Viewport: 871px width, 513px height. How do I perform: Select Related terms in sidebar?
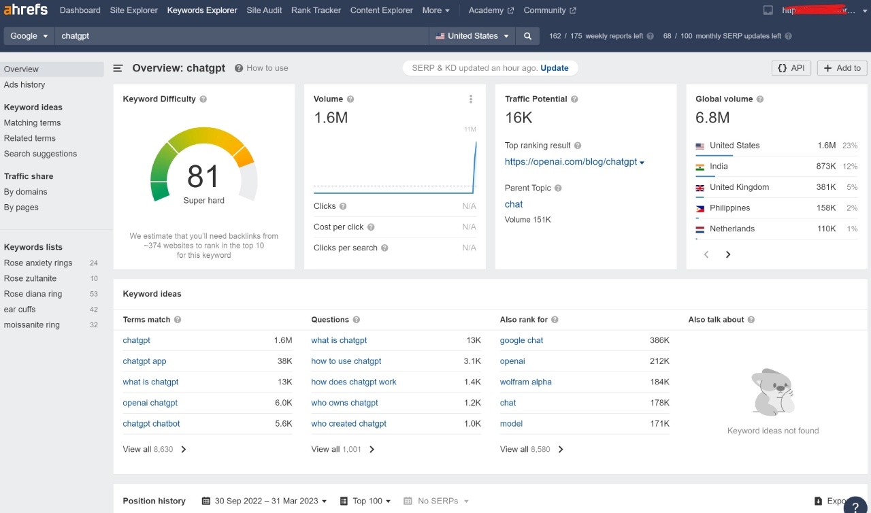30,139
